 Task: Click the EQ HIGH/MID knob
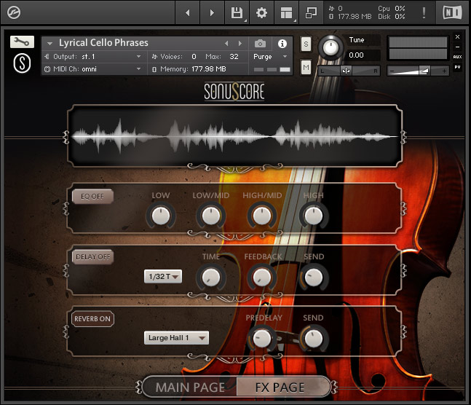[262, 216]
